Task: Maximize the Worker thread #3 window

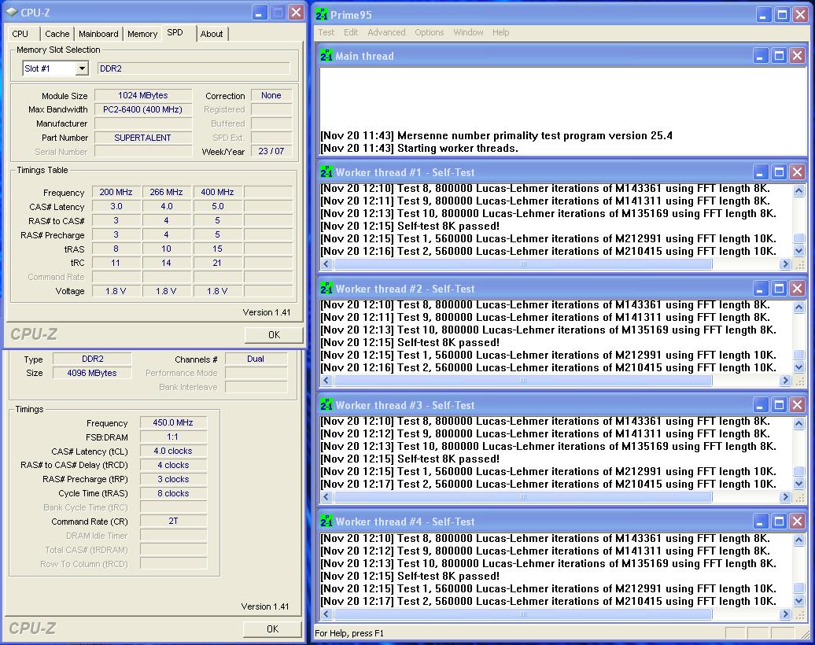Action: tap(779, 405)
